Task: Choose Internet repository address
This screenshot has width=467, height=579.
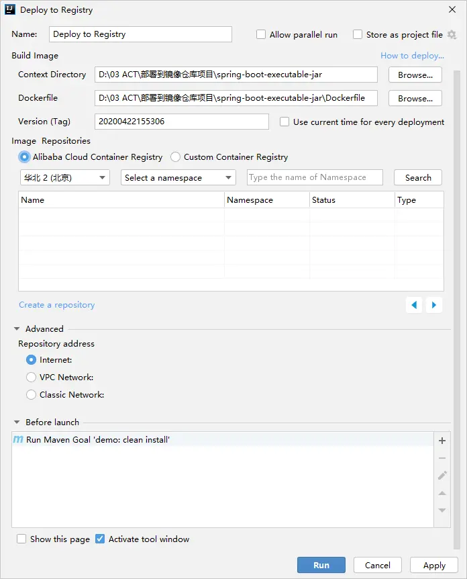Action: [x=32, y=359]
